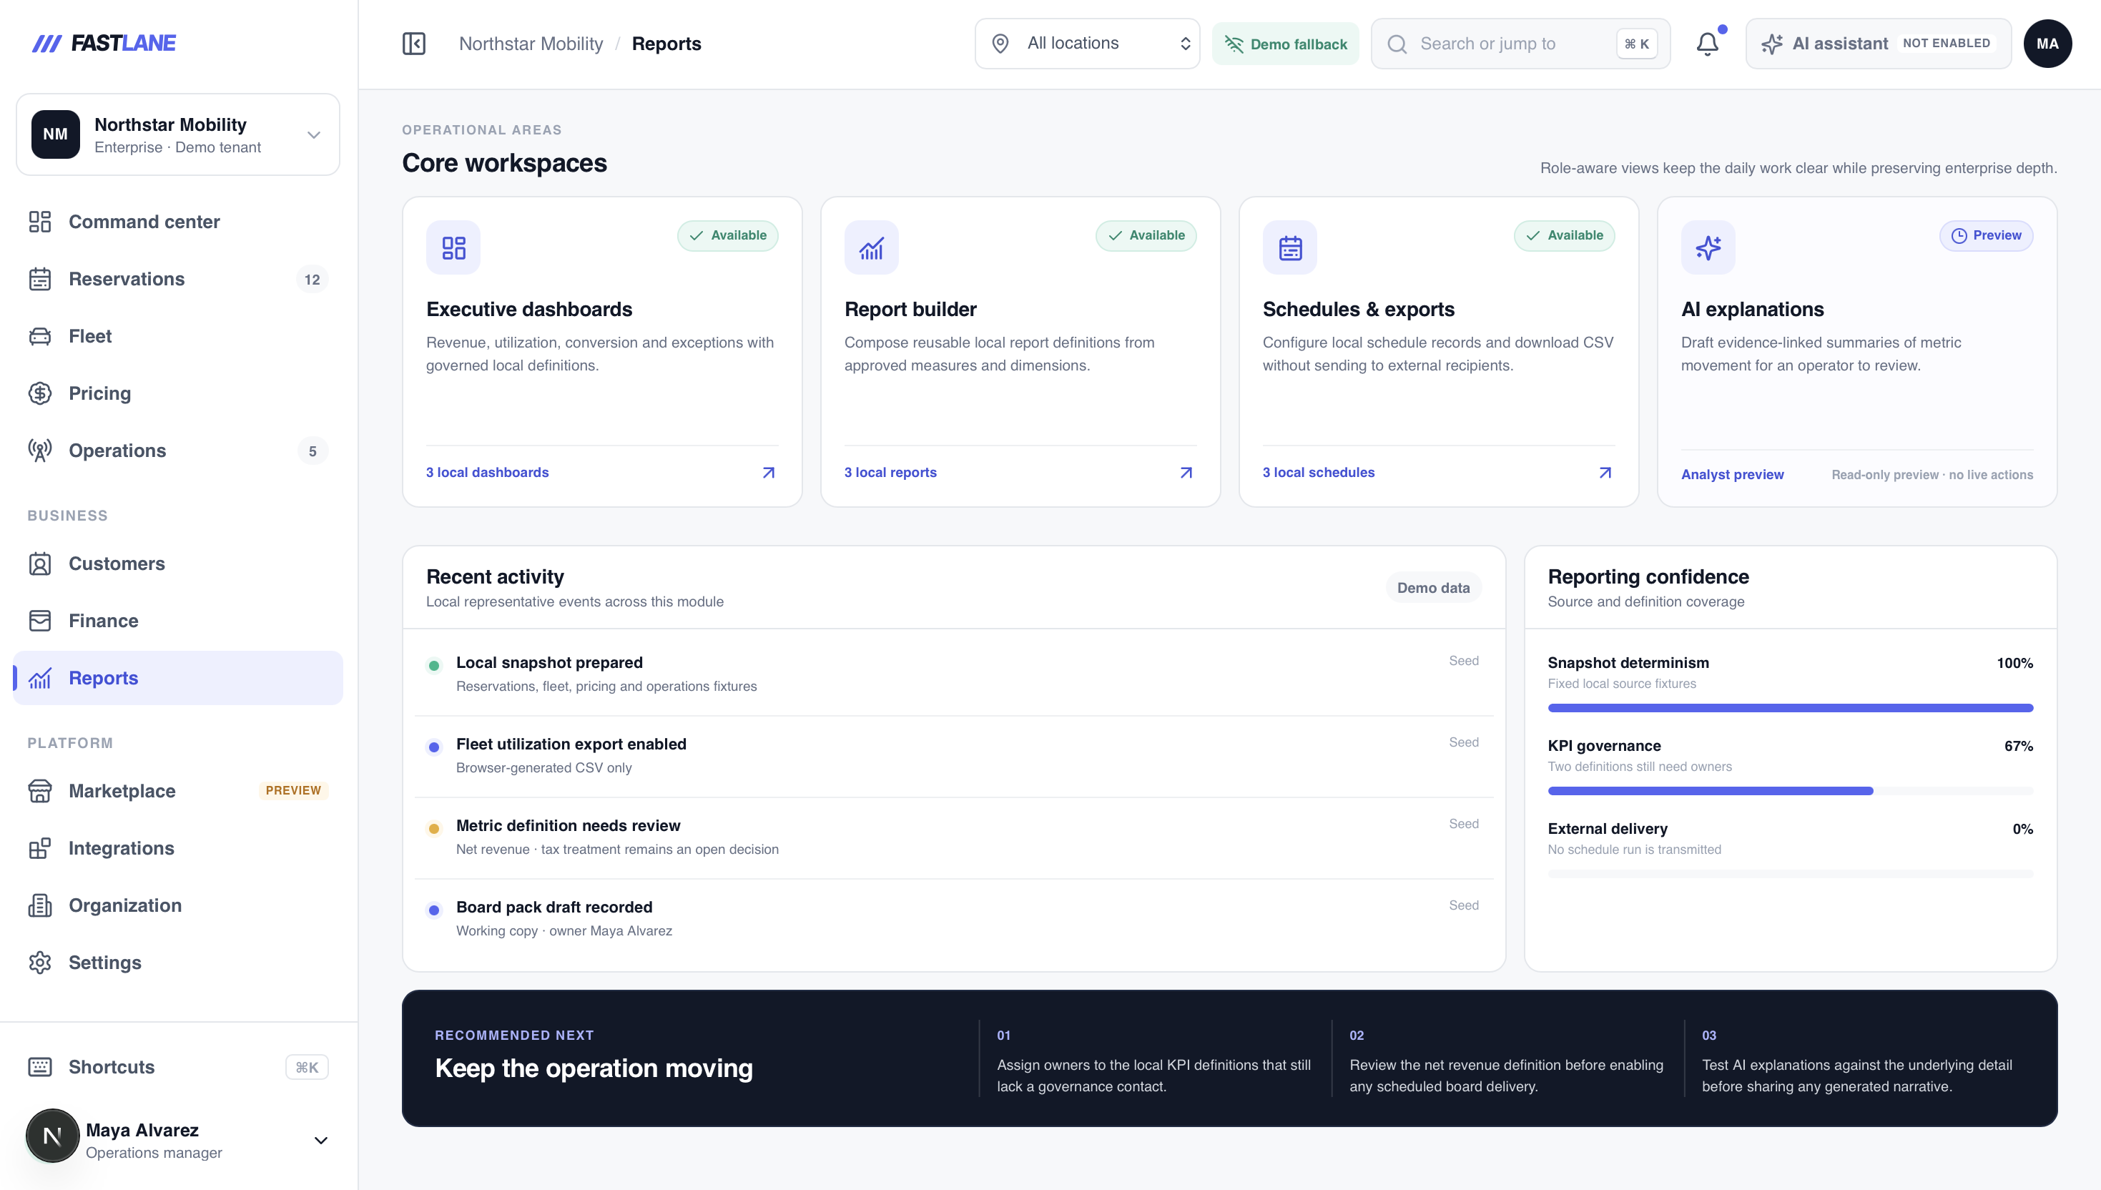Click the Shortcuts keyboard icon
Screen dimensions: 2101x1190
point(40,1066)
